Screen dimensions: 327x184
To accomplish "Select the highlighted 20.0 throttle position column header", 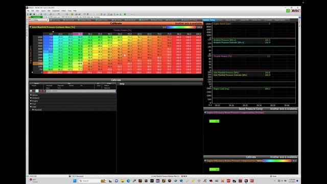I will (78, 34).
